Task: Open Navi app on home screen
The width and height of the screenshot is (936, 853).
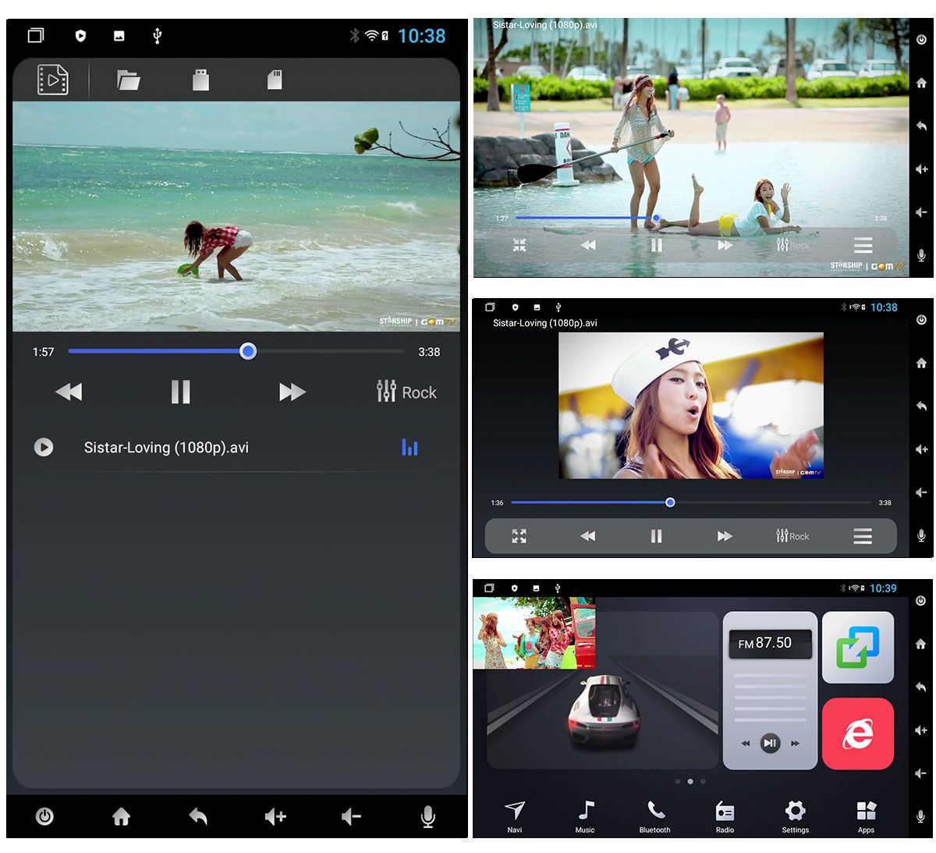Action: click(x=515, y=817)
